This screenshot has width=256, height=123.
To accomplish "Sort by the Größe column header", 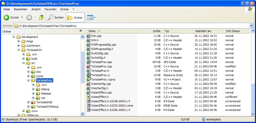I will point(149,31).
